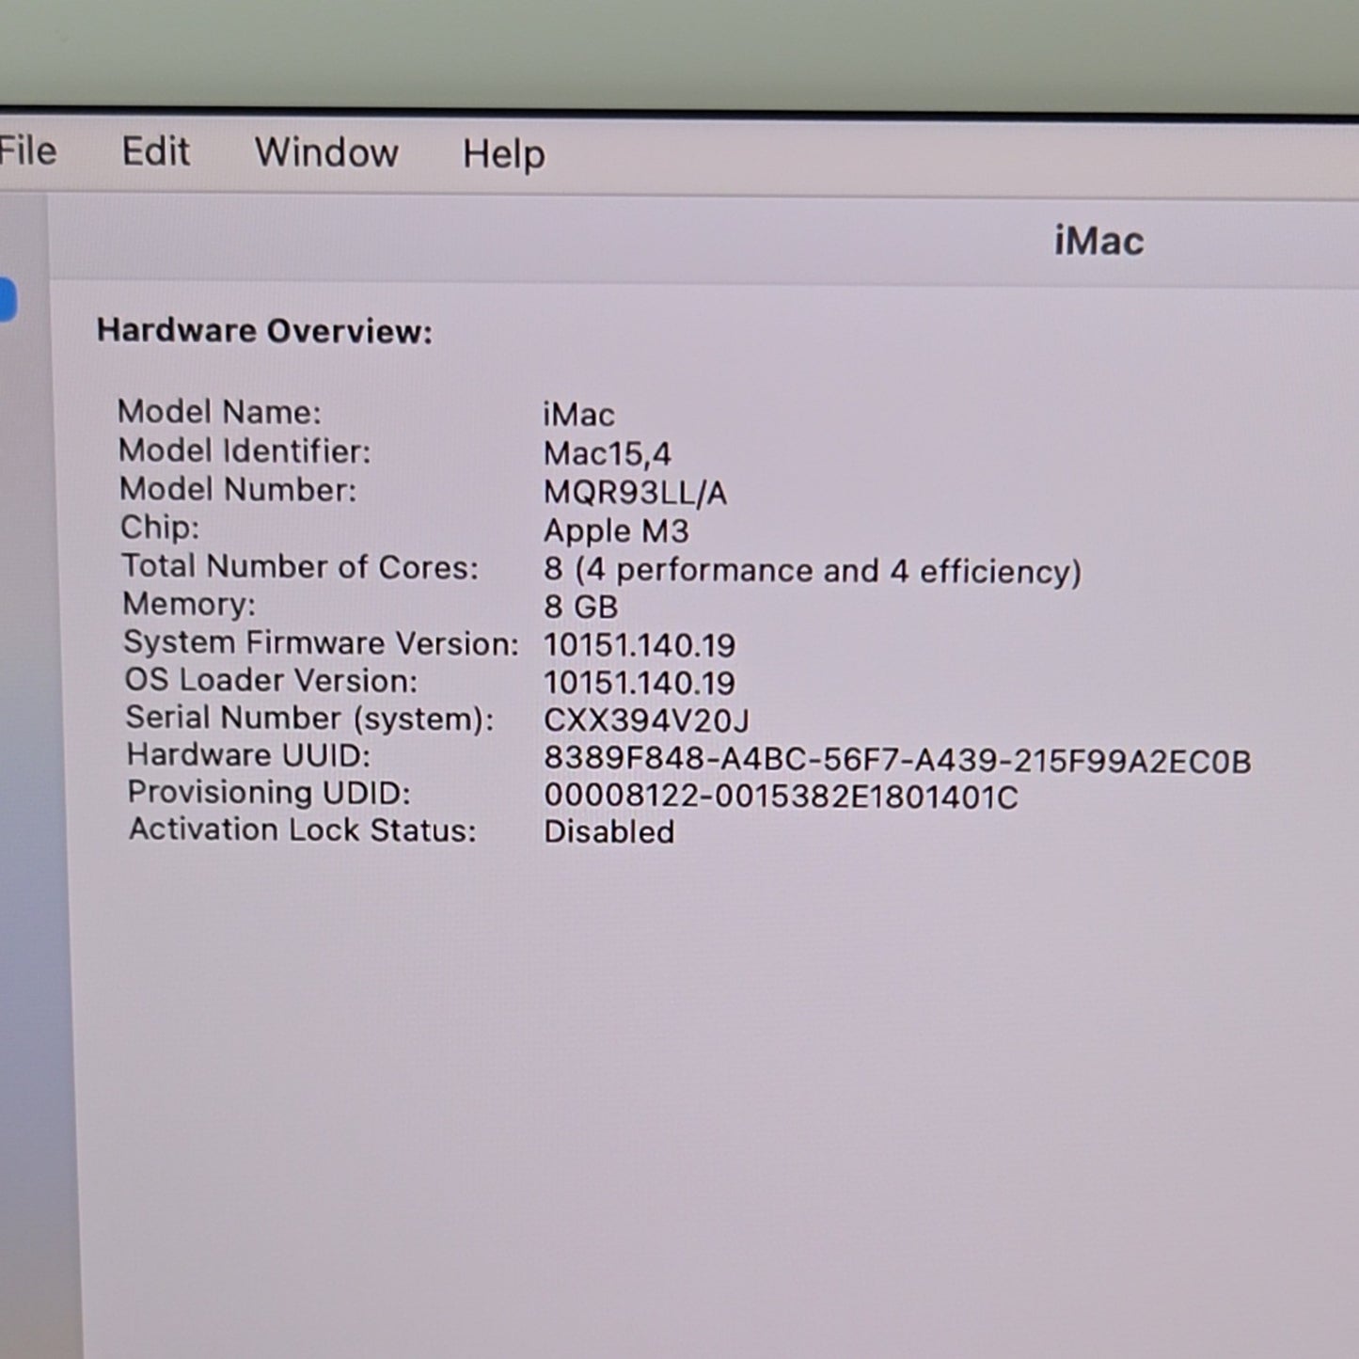Select the firmware version value 10151.140.19

[640, 645]
